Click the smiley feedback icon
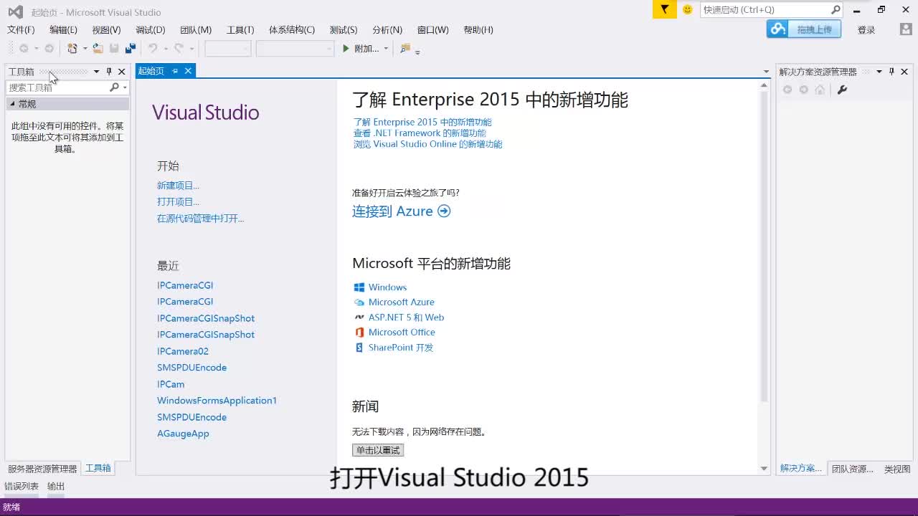The height and width of the screenshot is (516, 918). [688, 9]
